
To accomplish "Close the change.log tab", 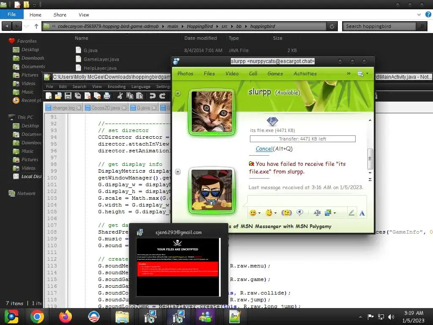I will tap(79, 108).
